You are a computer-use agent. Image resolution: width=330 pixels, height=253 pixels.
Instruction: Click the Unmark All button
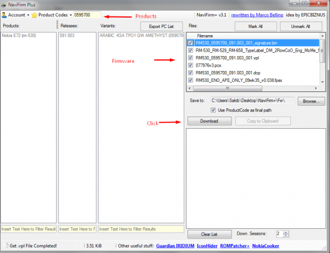301,26
